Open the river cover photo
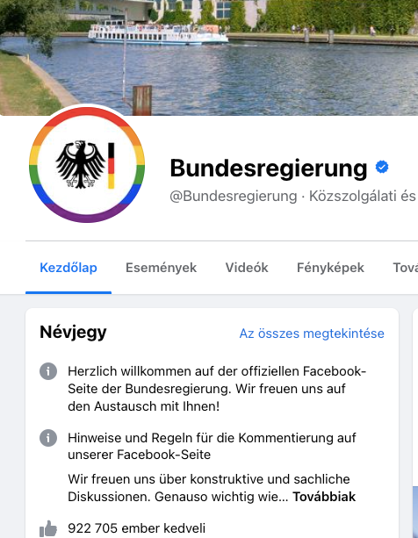418x538 pixels. [x=209, y=58]
